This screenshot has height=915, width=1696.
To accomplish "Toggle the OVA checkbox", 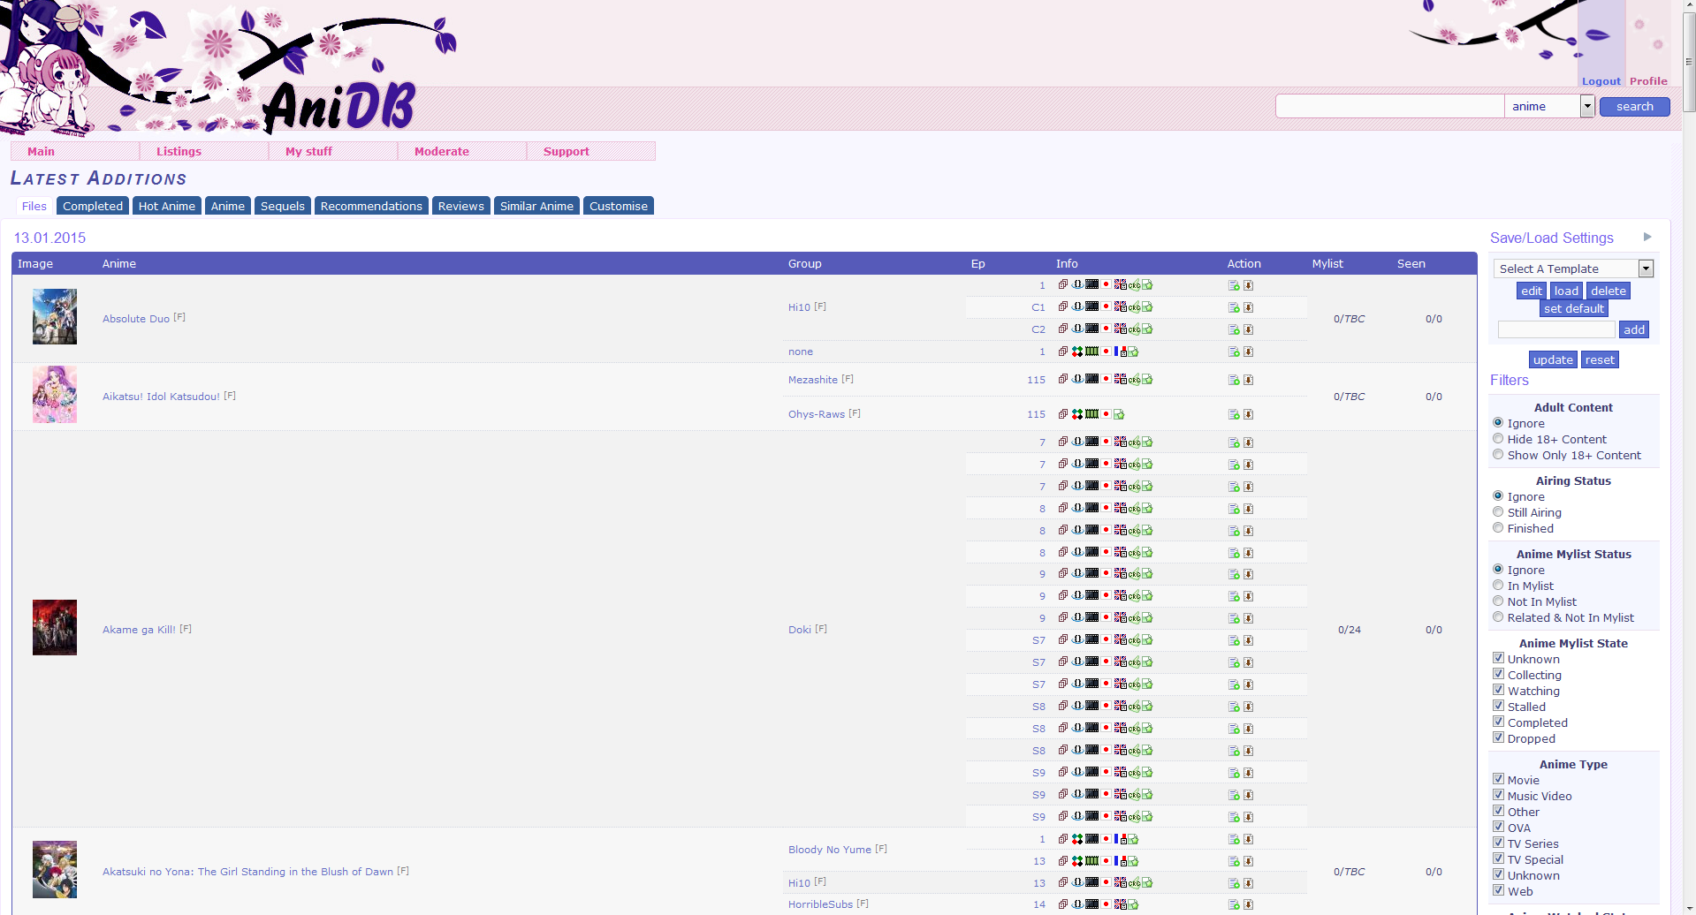I will [x=1498, y=827].
